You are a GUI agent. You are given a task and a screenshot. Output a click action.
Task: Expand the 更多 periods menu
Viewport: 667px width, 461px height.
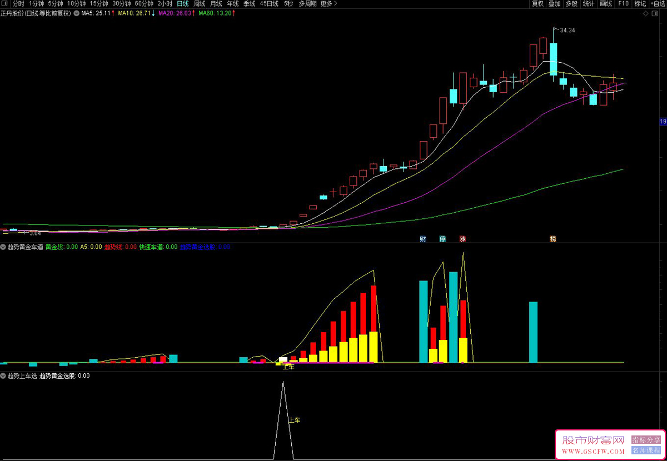coord(328,3)
